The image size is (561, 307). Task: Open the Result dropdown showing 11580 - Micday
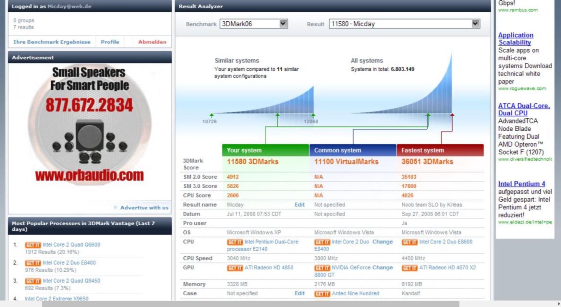[x=405, y=24]
